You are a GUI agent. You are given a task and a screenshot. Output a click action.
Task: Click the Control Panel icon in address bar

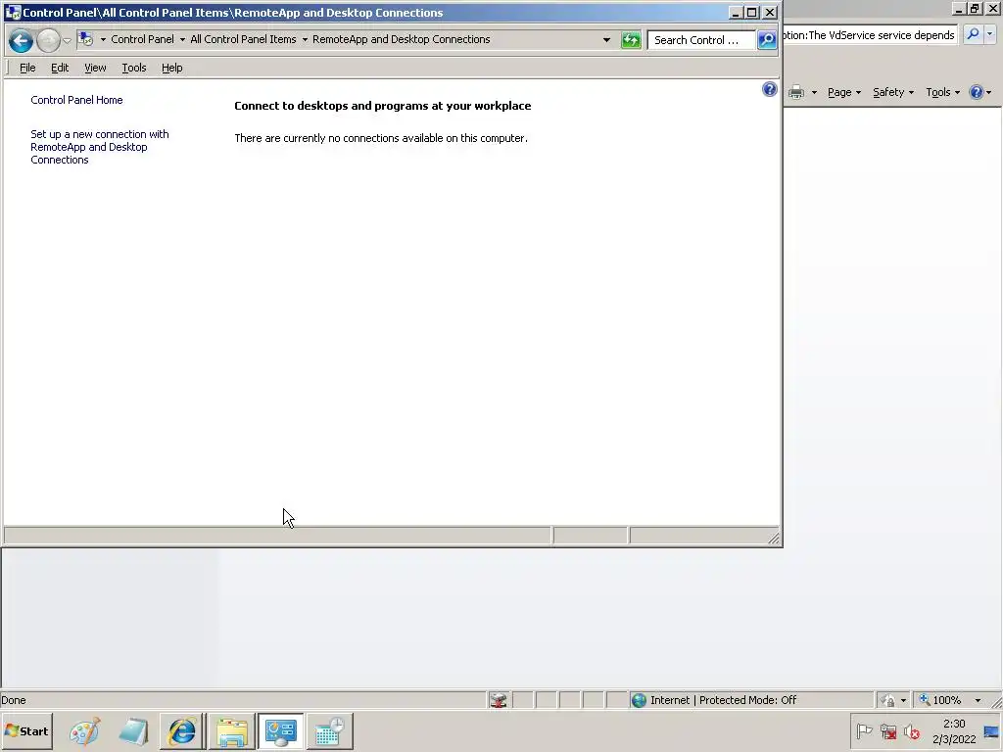pos(86,39)
